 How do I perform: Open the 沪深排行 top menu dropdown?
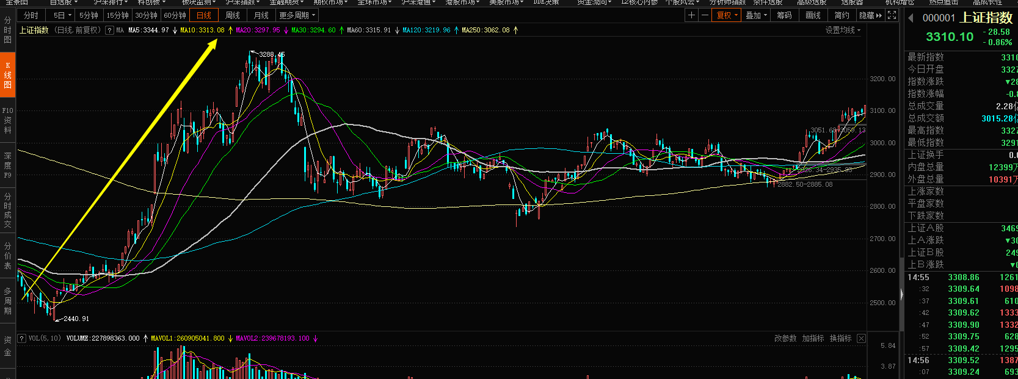pyautogui.click(x=111, y=2)
